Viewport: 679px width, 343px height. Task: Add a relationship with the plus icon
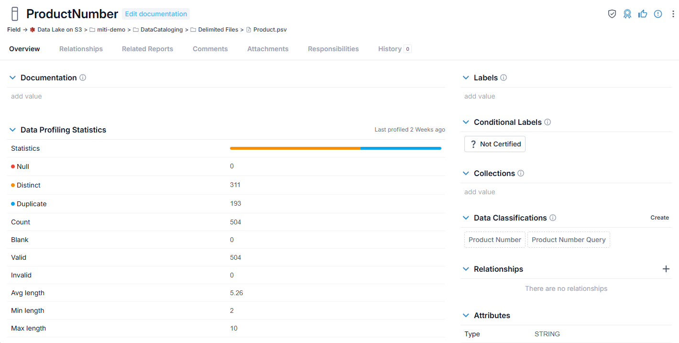coord(666,269)
